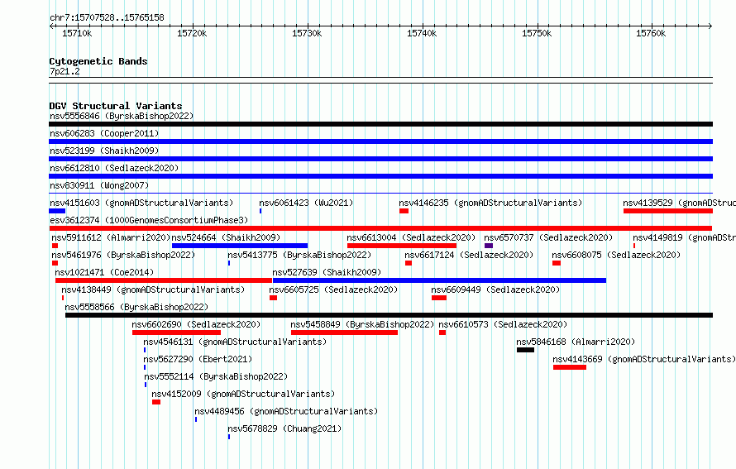The height and width of the screenshot is (469, 736).
Task: Open nsv5846168 (Almarri2020) label
Action: (x=576, y=342)
